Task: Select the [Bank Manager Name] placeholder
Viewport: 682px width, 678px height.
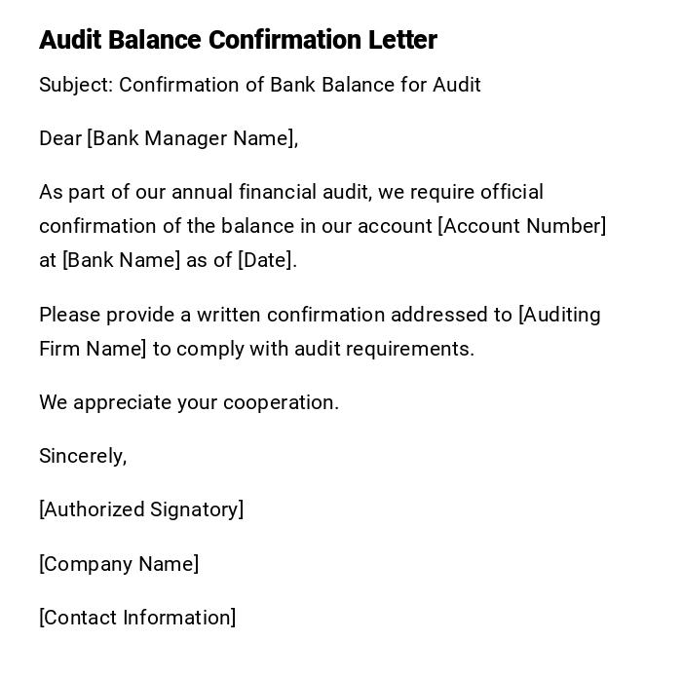Action: (x=191, y=138)
